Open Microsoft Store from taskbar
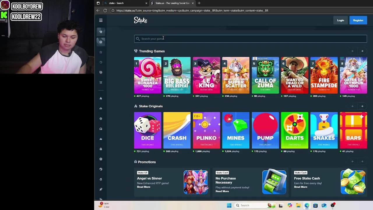The width and height of the screenshot is (373, 210). [315, 205]
